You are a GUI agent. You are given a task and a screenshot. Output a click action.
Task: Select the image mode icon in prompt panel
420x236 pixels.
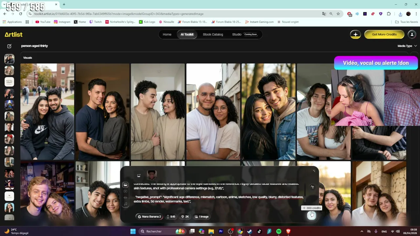pyautogui.click(x=125, y=185)
